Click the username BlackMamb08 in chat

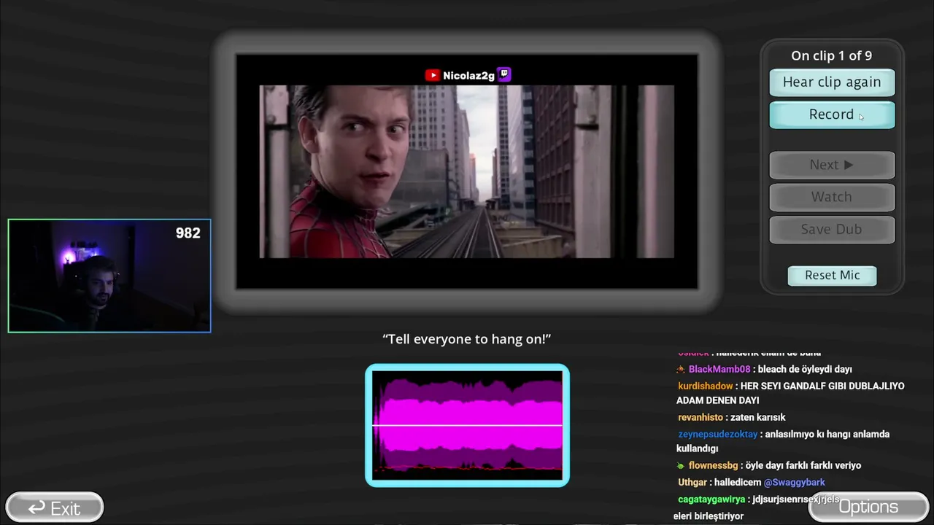719,370
